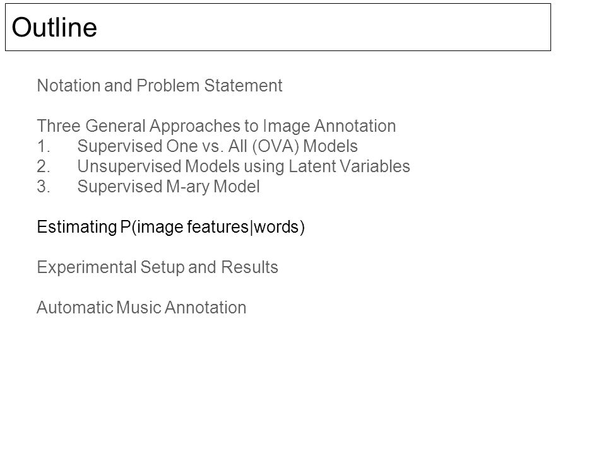Select "Supervised One vs. All (OVA) Models" item

(218, 146)
